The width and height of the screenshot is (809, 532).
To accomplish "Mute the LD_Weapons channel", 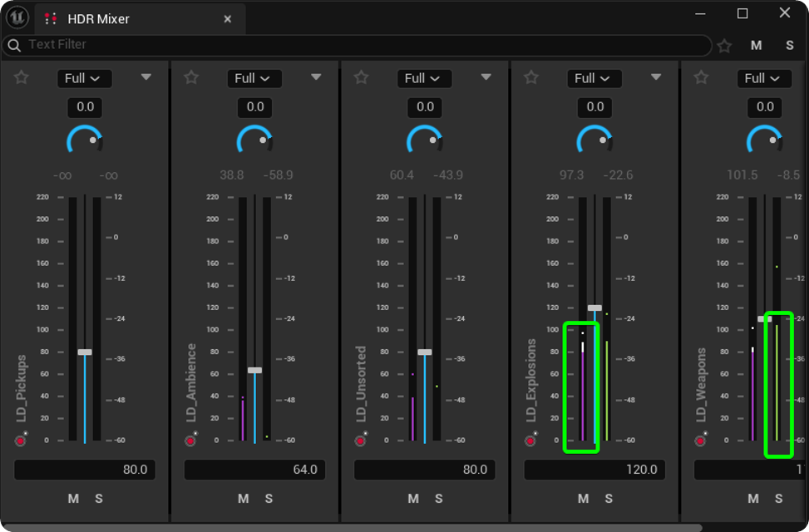I will 753,499.
